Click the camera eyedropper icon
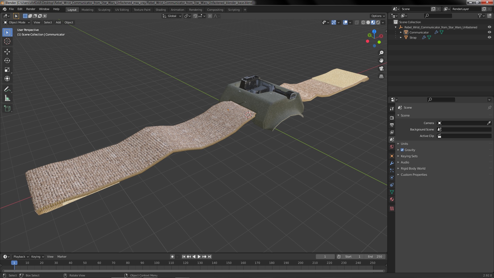The image size is (494, 278). [x=489, y=123]
